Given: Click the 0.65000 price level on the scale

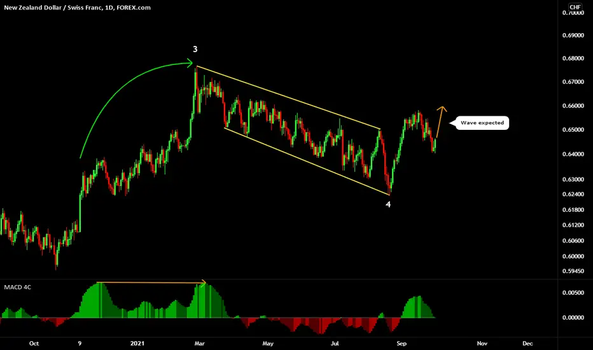Looking at the screenshot, I should pos(573,129).
